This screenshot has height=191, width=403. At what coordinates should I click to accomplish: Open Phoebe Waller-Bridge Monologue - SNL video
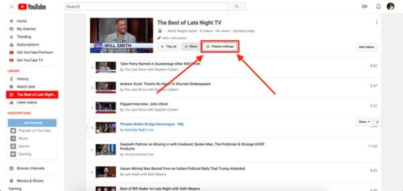152,124
